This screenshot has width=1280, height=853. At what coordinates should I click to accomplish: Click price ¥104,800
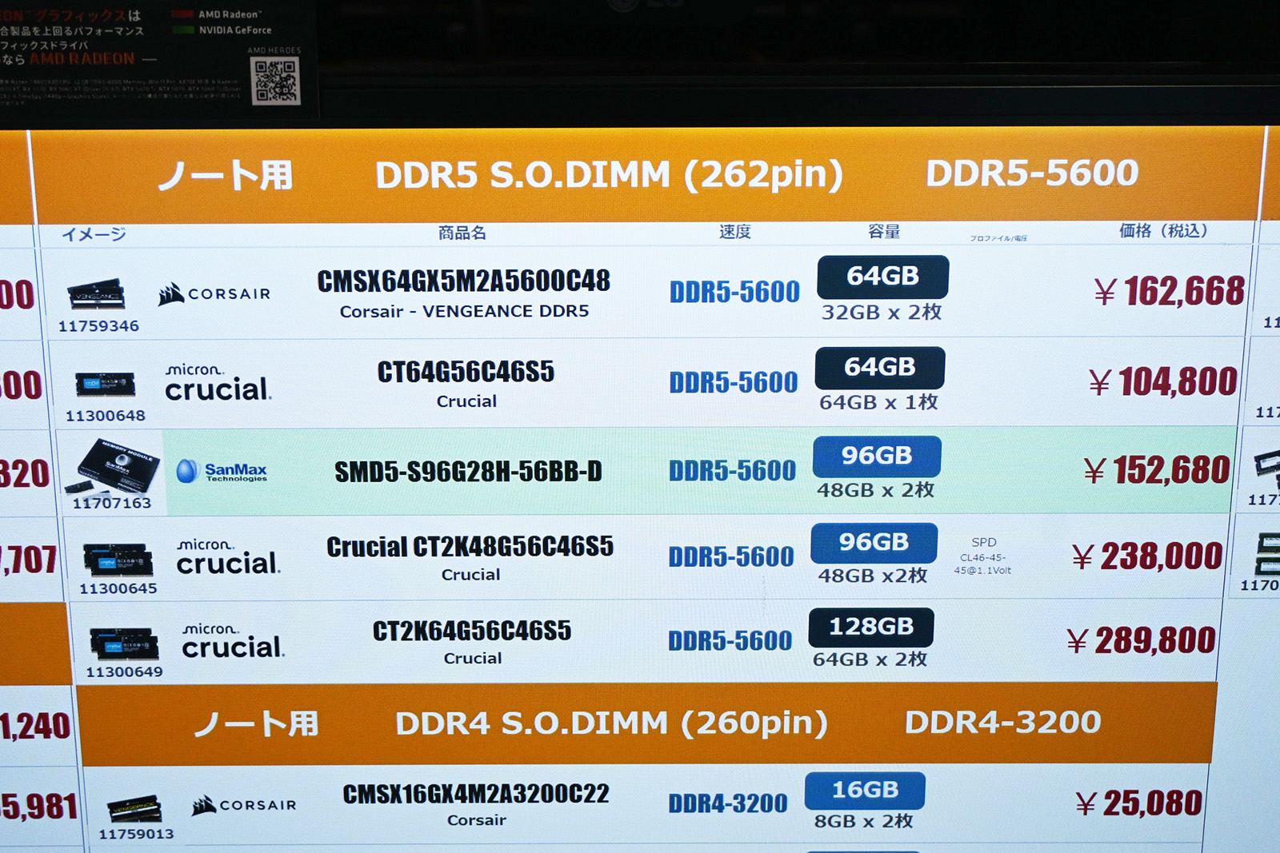click(x=1162, y=381)
